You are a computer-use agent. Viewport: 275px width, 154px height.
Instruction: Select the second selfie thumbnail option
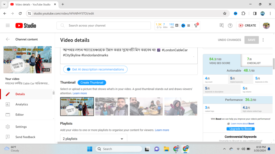click(x=111, y=106)
